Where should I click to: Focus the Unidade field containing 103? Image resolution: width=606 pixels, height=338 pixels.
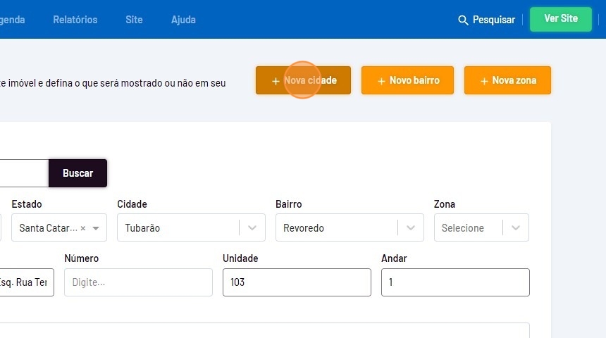(296, 282)
